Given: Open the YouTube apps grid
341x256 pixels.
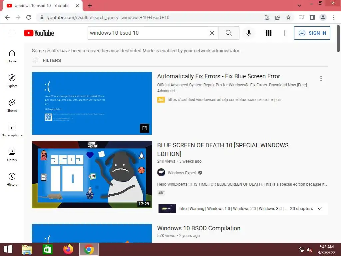Looking at the screenshot, I should point(269,33).
